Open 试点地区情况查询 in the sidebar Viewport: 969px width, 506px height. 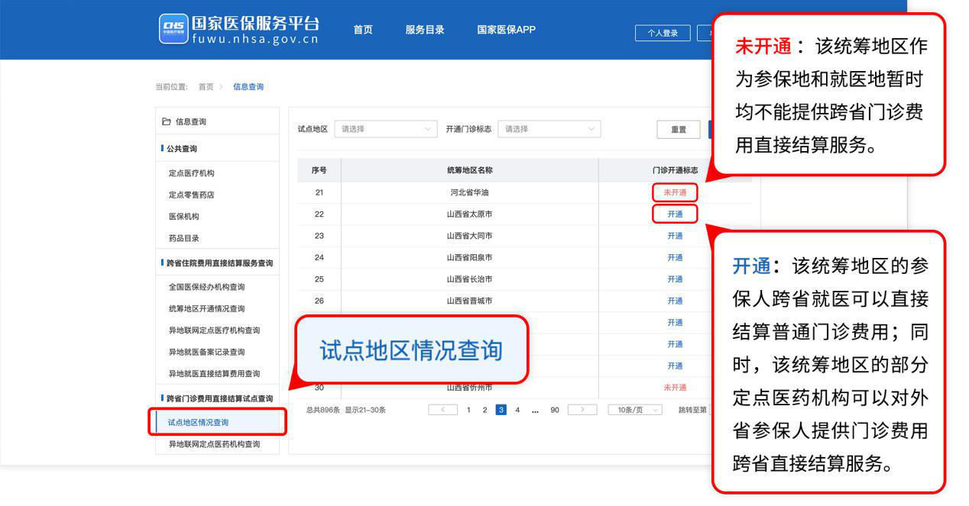(x=198, y=422)
